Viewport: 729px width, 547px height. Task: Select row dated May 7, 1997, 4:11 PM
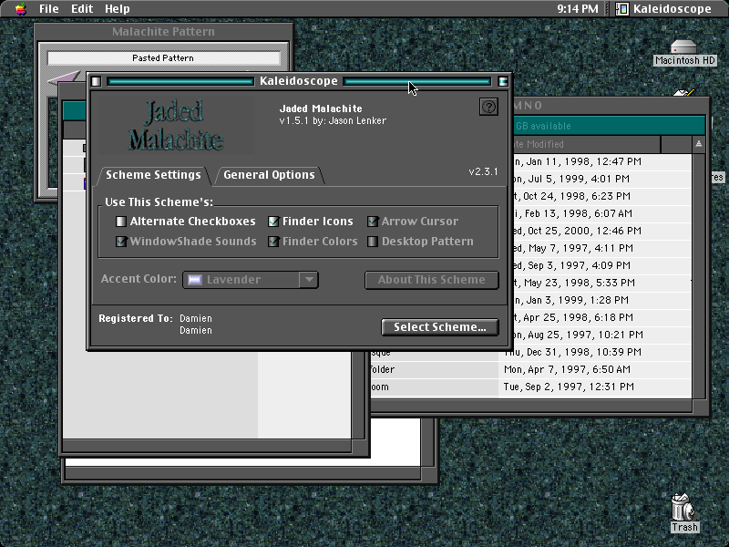point(602,248)
